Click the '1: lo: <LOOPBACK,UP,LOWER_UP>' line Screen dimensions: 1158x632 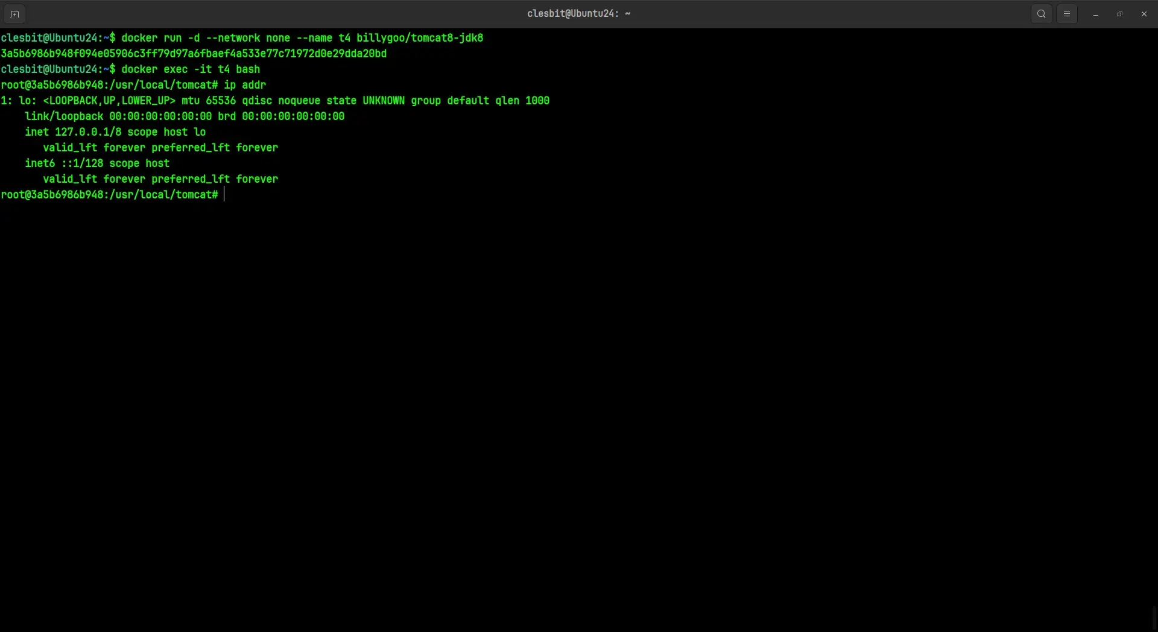[275, 101]
